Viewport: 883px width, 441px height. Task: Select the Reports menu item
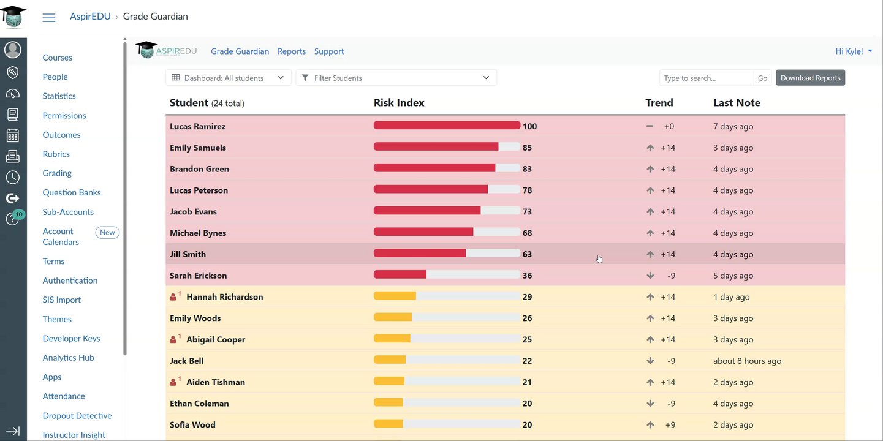pos(292,51)
